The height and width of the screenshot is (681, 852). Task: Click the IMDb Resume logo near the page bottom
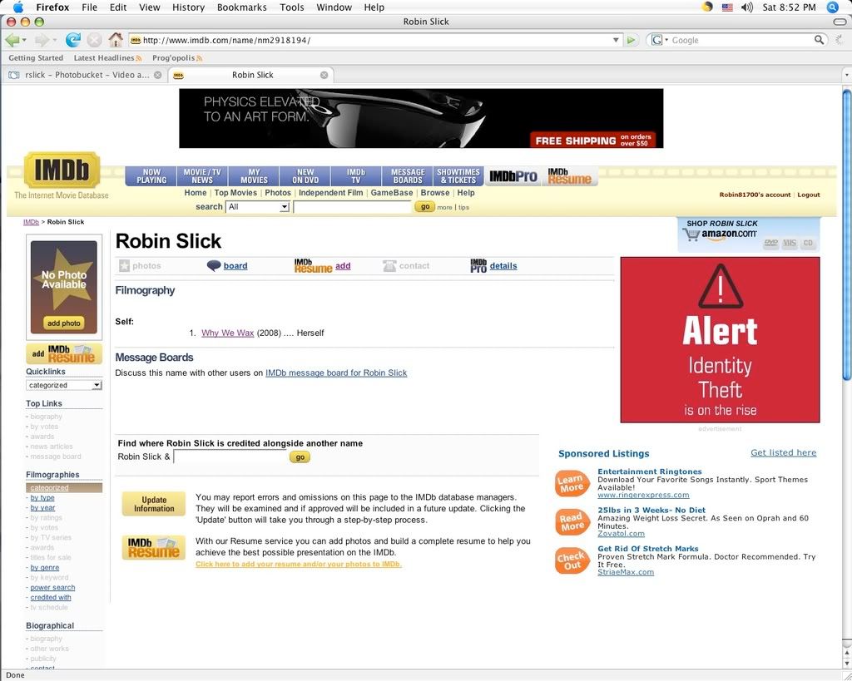[x=154, y=547]
